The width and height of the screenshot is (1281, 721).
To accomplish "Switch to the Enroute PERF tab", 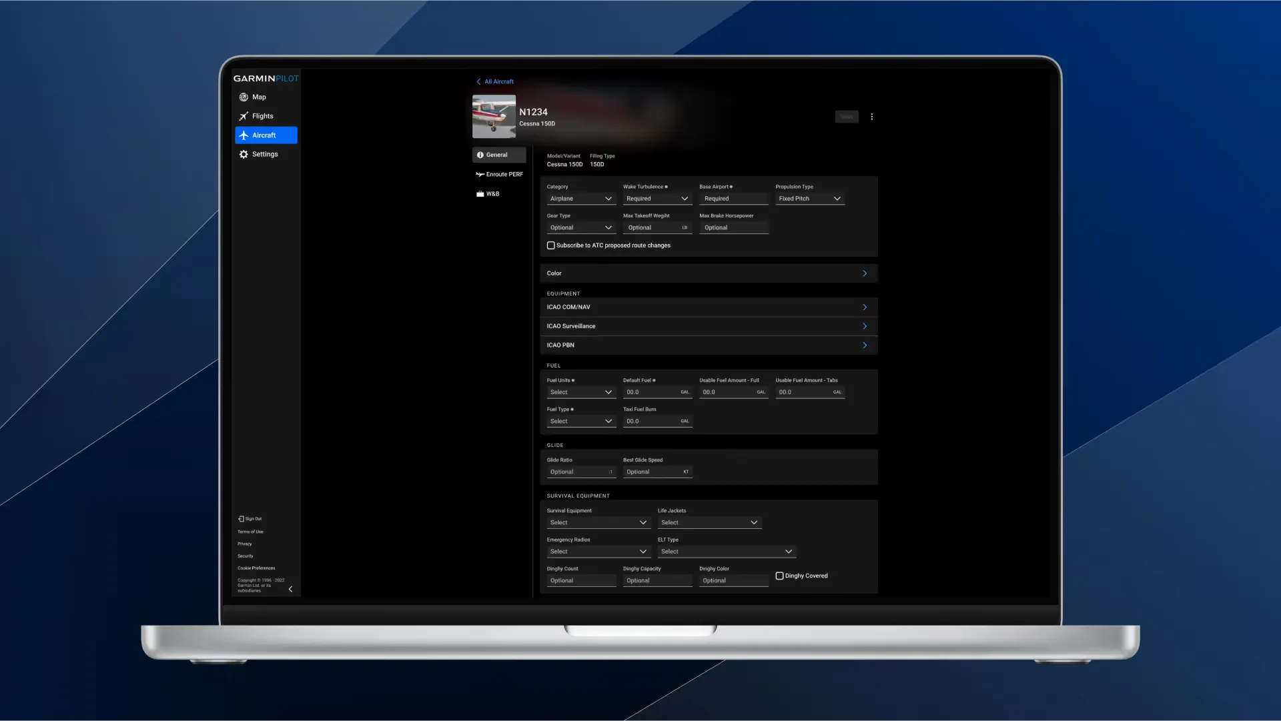I will pyautogui.click(x=499, y=174).
